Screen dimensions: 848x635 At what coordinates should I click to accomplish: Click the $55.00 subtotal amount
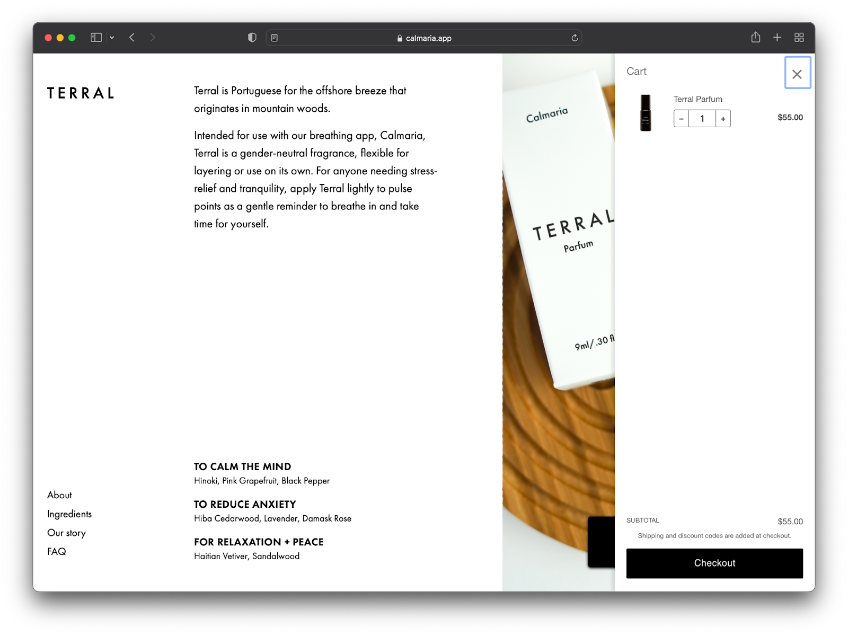coord(790,522)
